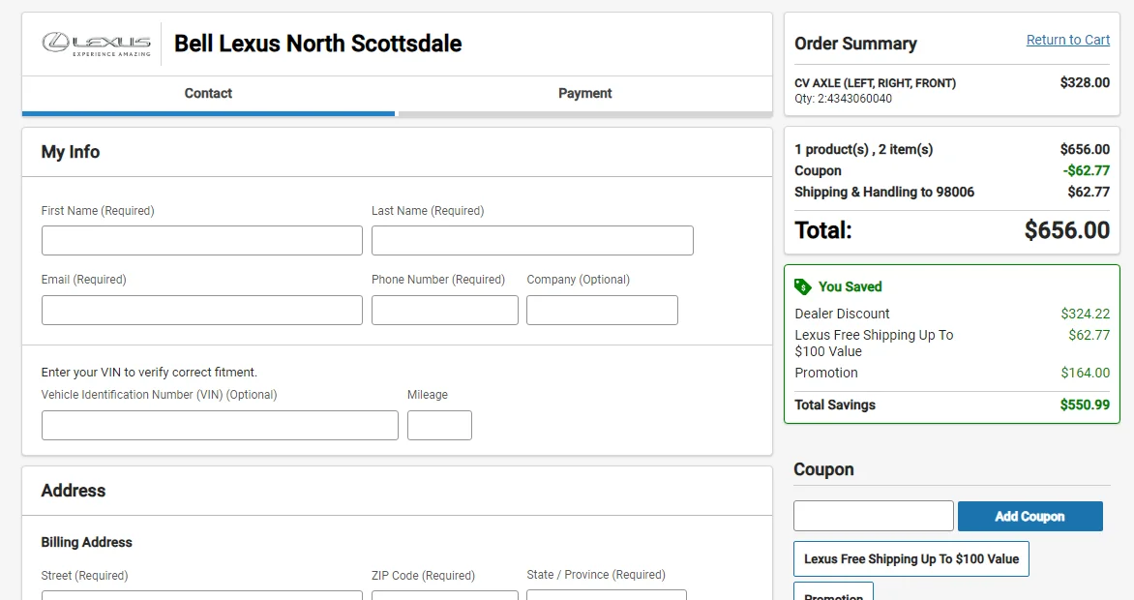This screenshot has width=1134, height=600.
Task: Apply Lexus Free Shipping Up To $100 Value coupon
Action: tap(911, 558)
